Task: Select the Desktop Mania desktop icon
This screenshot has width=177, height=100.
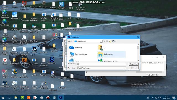Action: tap(5, 73)
